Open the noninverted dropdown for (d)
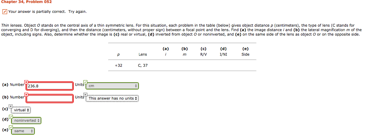This screenshot has height=140, width=365. pyautogui.click(x=26, y=120)
